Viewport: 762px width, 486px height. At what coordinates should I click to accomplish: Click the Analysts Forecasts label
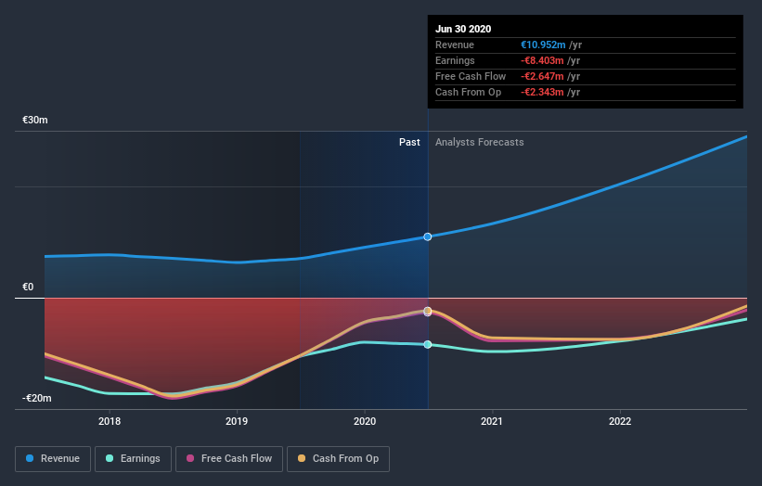click(479, 142)
